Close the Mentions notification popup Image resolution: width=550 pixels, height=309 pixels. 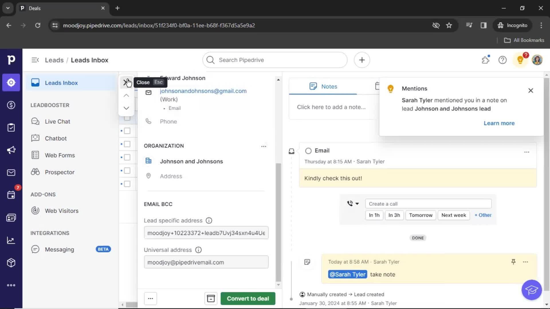click(x=530, y=90)
